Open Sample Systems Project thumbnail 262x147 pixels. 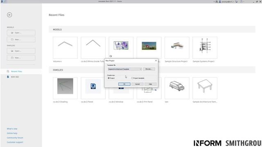tap(205, 48)
